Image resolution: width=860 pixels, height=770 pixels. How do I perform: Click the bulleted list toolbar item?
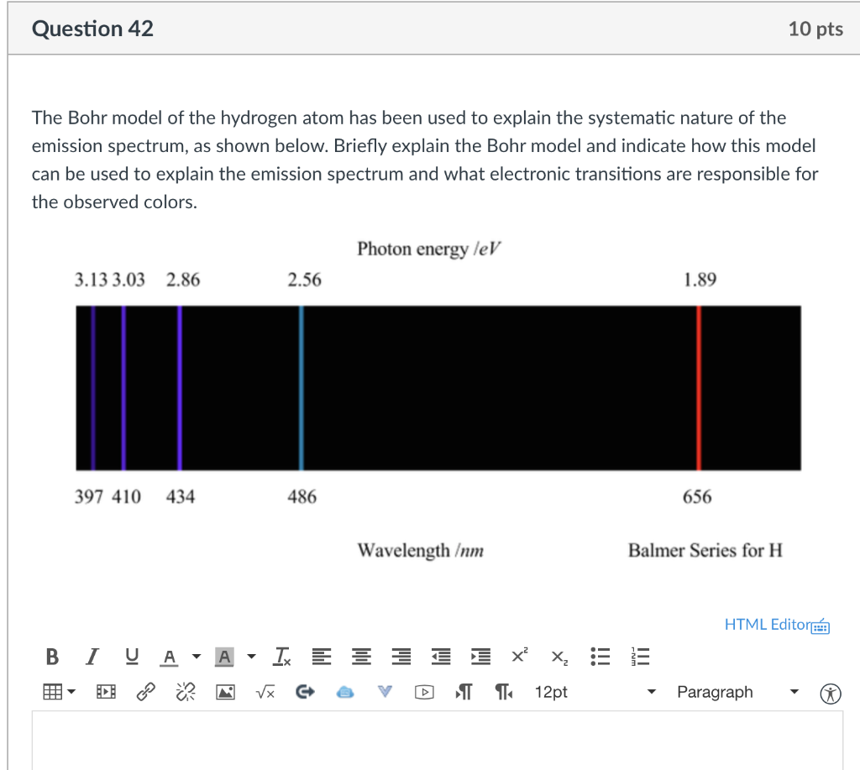[600, 656]
